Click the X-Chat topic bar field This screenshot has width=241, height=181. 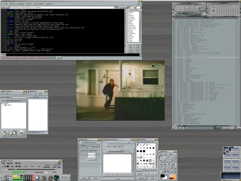tap(61, 7)
